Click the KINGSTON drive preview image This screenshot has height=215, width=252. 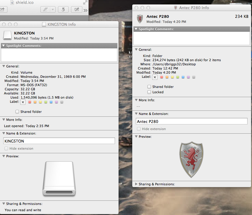[59, 178]
